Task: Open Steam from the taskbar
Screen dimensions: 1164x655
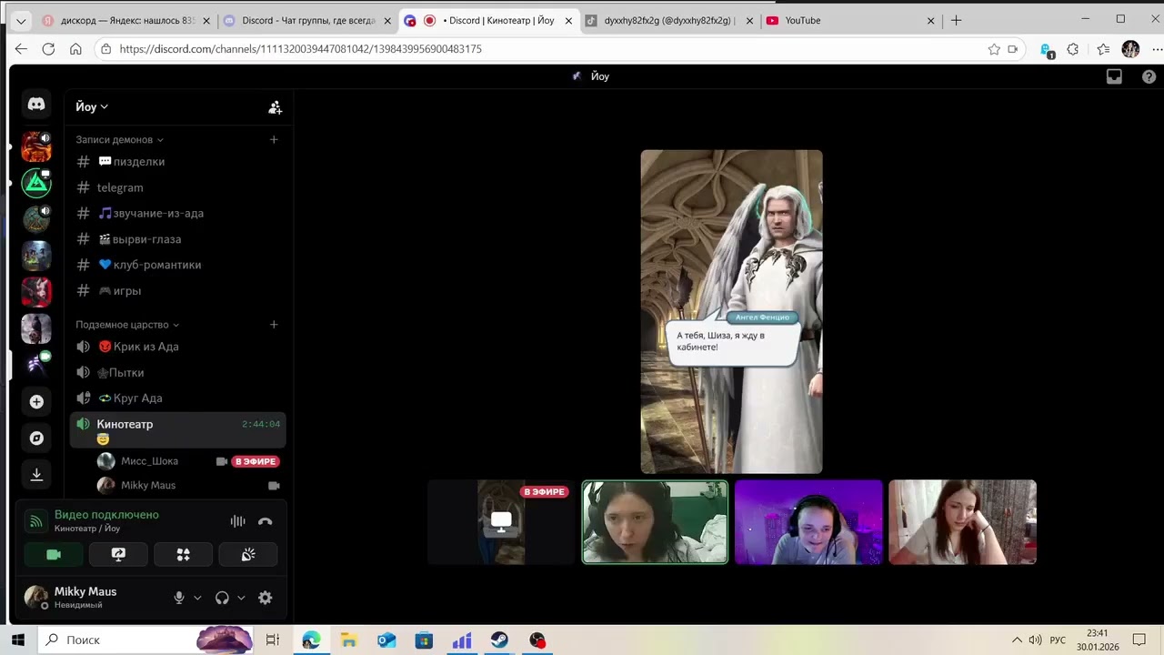Action: click(499, 640)
